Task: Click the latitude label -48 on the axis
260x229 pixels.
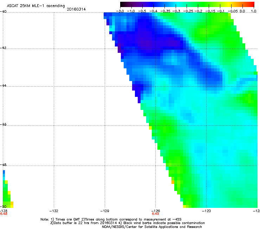Action: pyautogui.click(x=3, y=165)
